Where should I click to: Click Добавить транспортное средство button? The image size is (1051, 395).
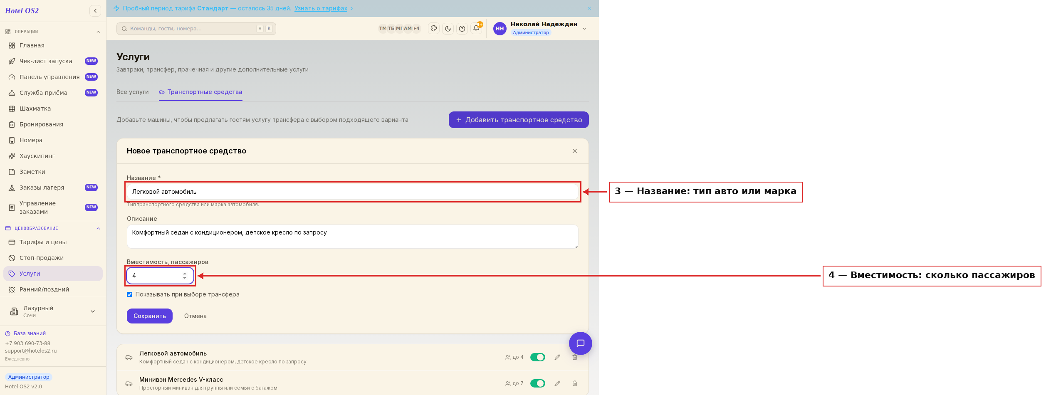click(519, 120)
